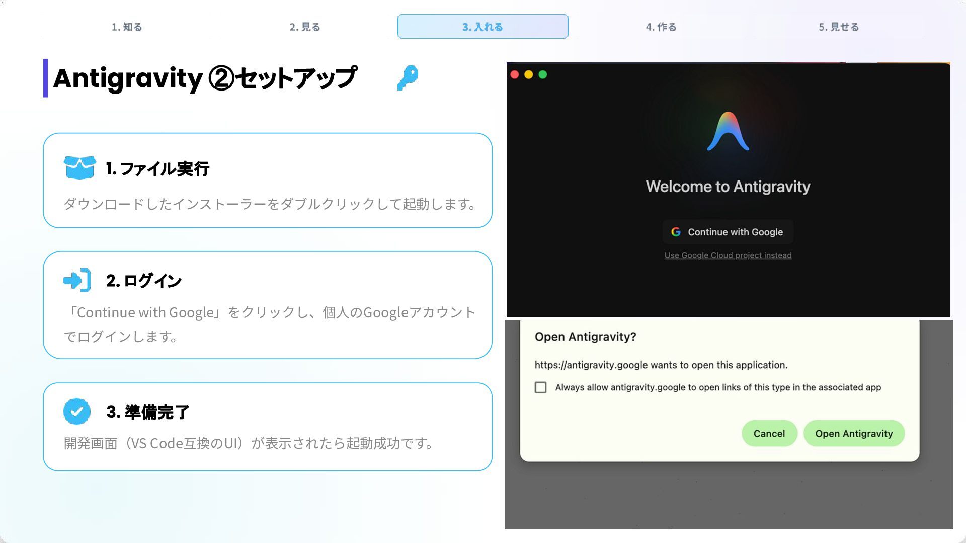Viewport: 966px width, 543px height.
Task: Confirm with the Open Antigravity button
Action: (x=854, y=433)
